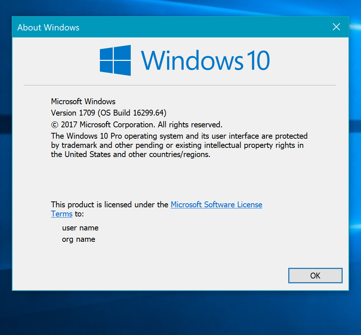Click the 'About Windows' title bar text

click(x=48, y=28)
